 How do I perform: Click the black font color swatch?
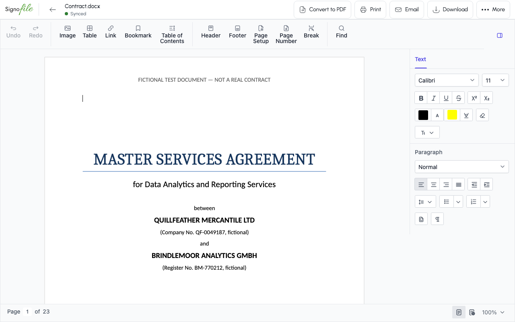tap(423, 115)
